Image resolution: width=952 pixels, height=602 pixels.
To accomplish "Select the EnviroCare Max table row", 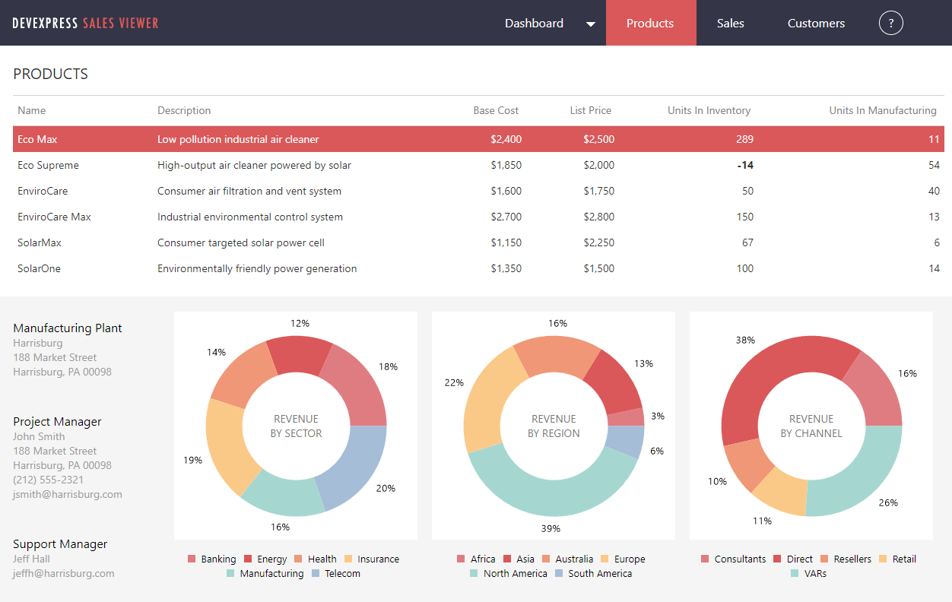I will point(304,217).
